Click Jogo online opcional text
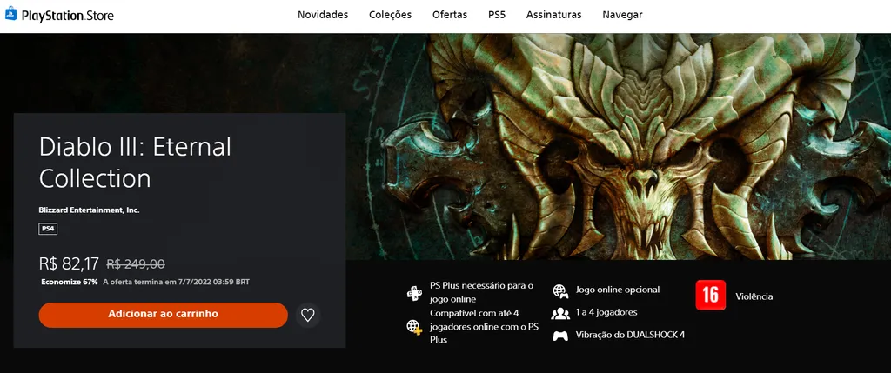Image resolution: width=891 pixels, height=373 pixels. click(618, 290)
